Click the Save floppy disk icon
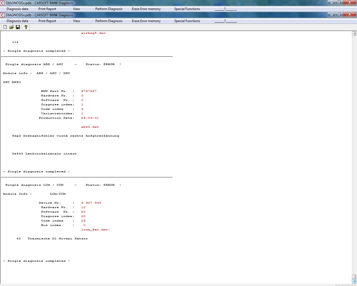 coord(18,27)
